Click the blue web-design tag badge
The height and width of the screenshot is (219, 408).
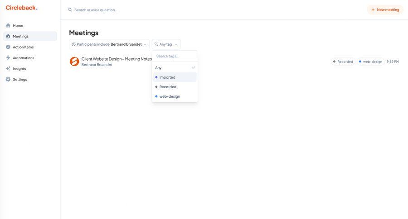click(x=370, y=62)
